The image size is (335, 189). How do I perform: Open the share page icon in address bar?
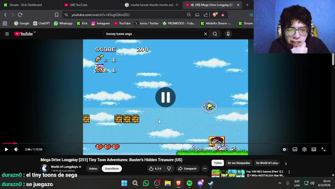coord(206,15)
